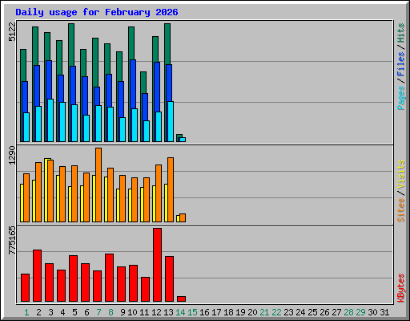Click day 27 on the x-axis

pyautogui.click(x=336, y=312)
